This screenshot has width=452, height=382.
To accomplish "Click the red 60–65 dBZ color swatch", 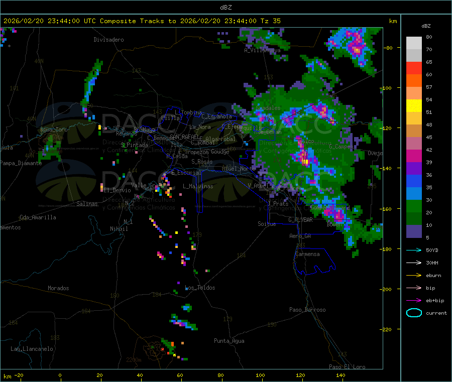I will click(414, 68).
